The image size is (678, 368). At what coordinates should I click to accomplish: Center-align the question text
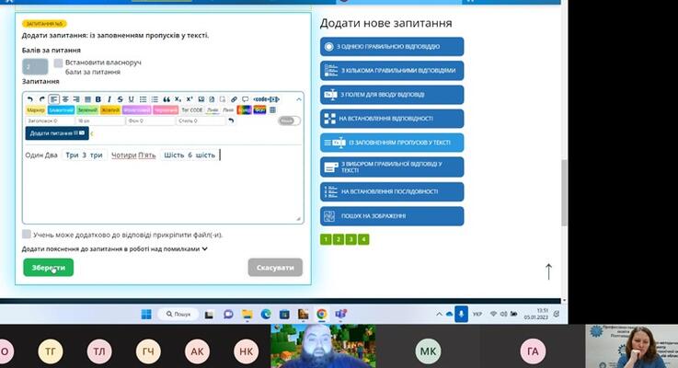(65, 99)
